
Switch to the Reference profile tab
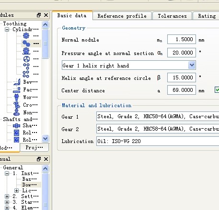[x=122, y=16]
